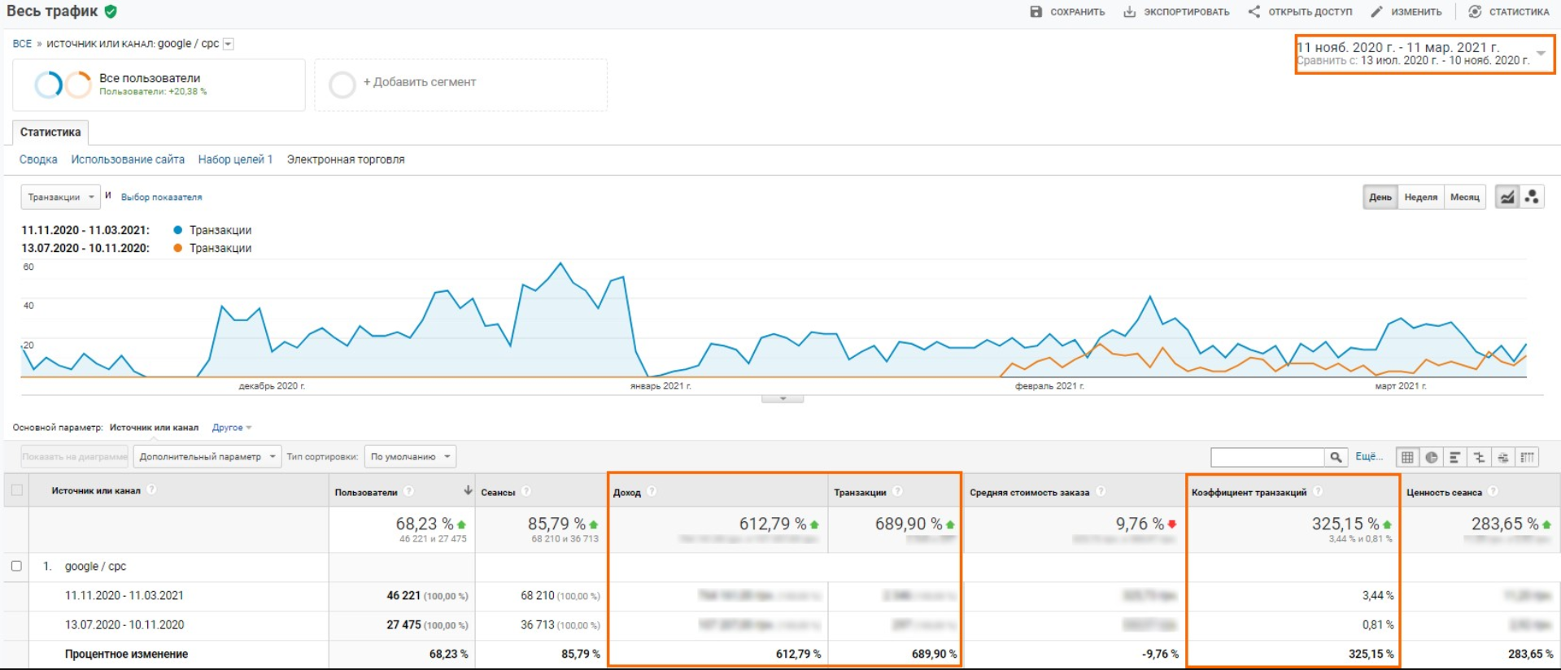This screenshot has width=1561, height=670.
Task: Click help icon next to Источник или канал
Action: 151,489
